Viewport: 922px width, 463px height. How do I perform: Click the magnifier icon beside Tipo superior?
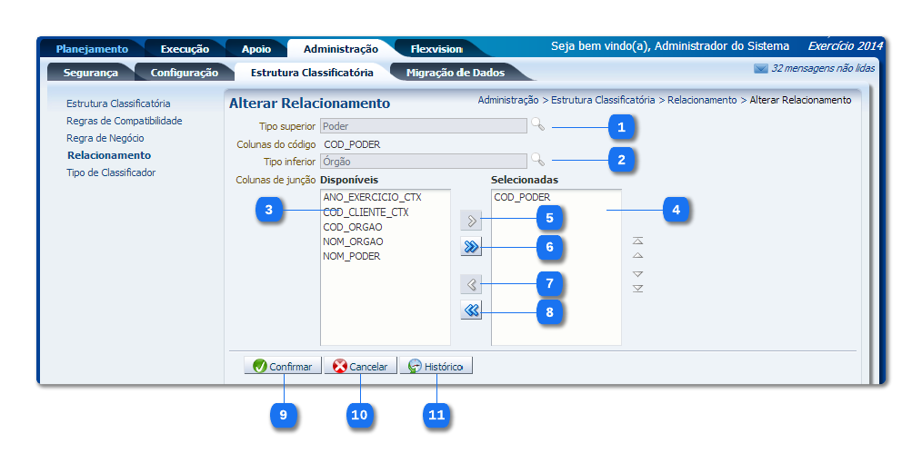coord(538,126)
